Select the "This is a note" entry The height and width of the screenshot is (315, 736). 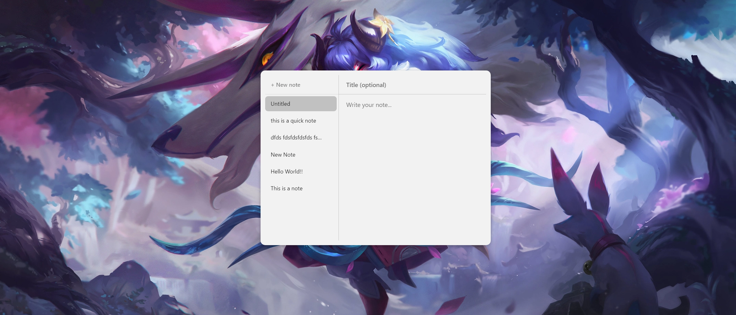click(x=286, y=188)
